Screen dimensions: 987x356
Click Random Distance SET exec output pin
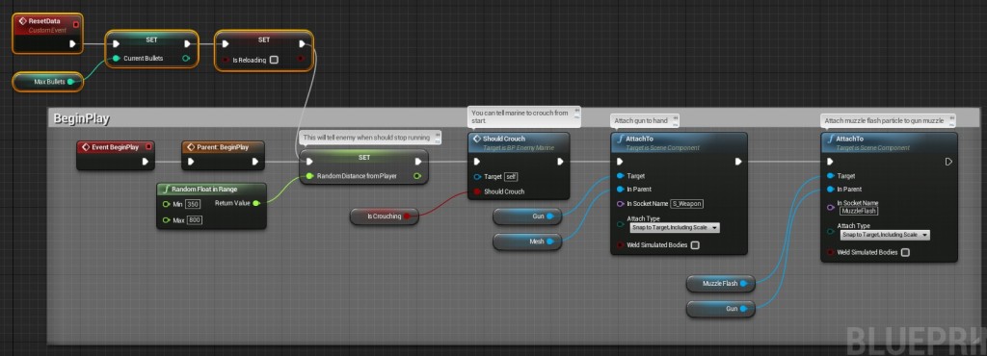[x=418, y=162]
